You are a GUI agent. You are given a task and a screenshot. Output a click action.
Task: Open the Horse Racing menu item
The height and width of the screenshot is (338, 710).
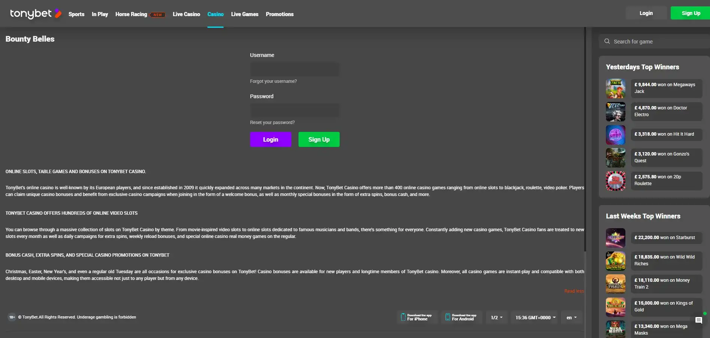tap(131, 14)
